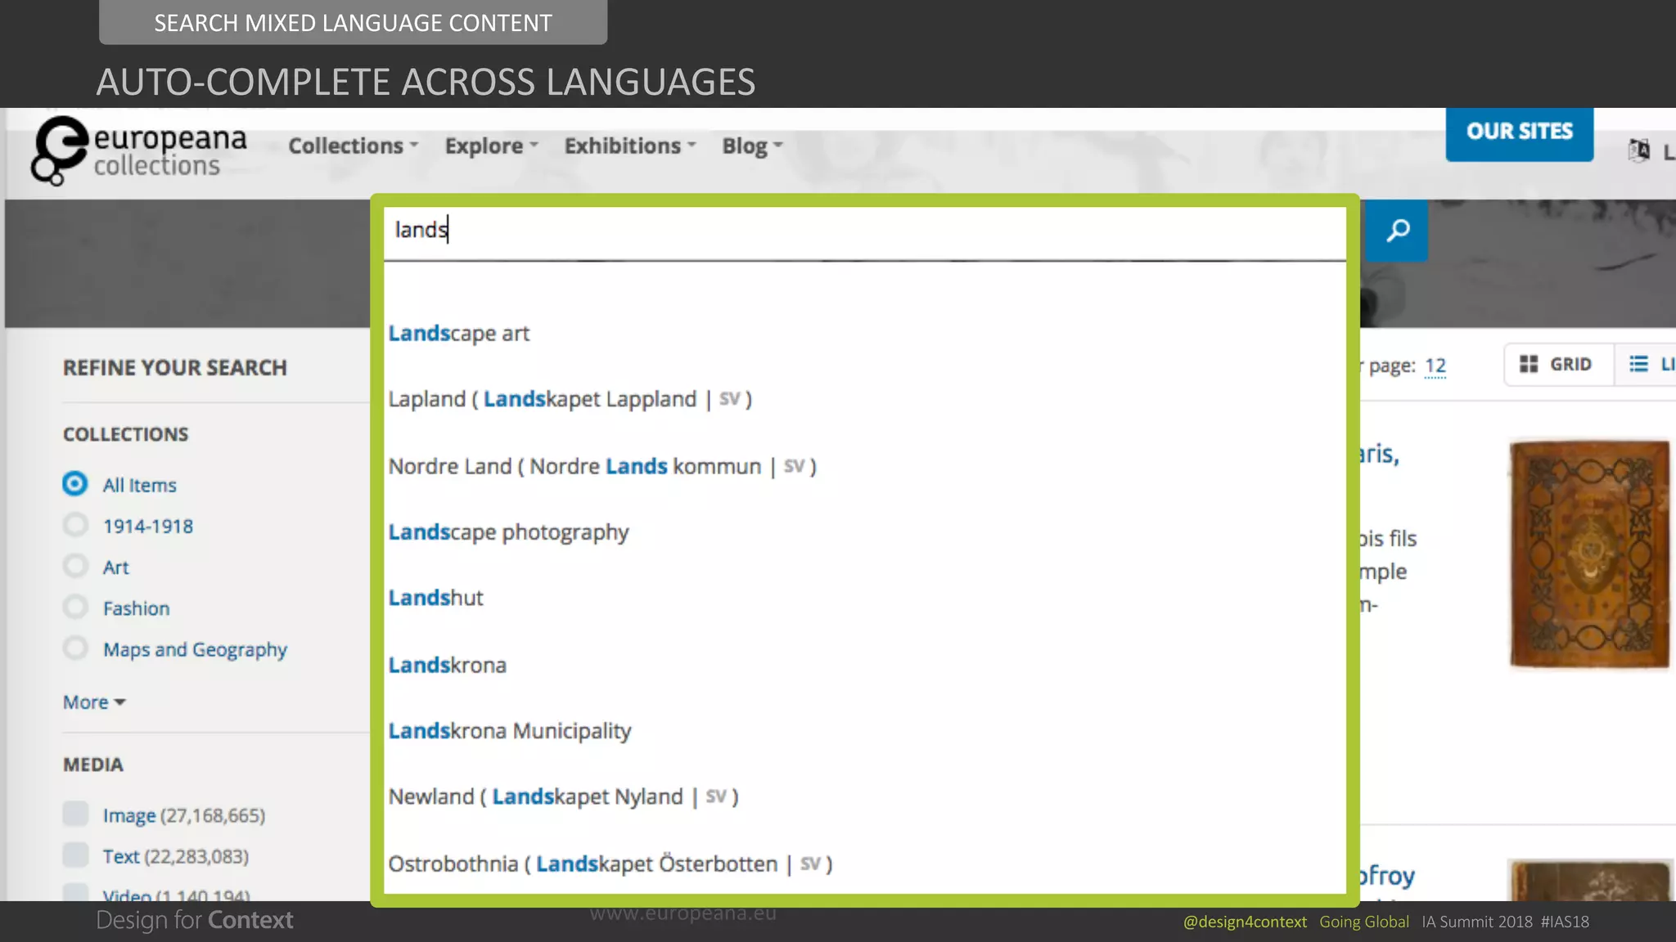This screenshot has height=942, width=1676.
Task: Open the Blog menu
Action: [751, 146]
